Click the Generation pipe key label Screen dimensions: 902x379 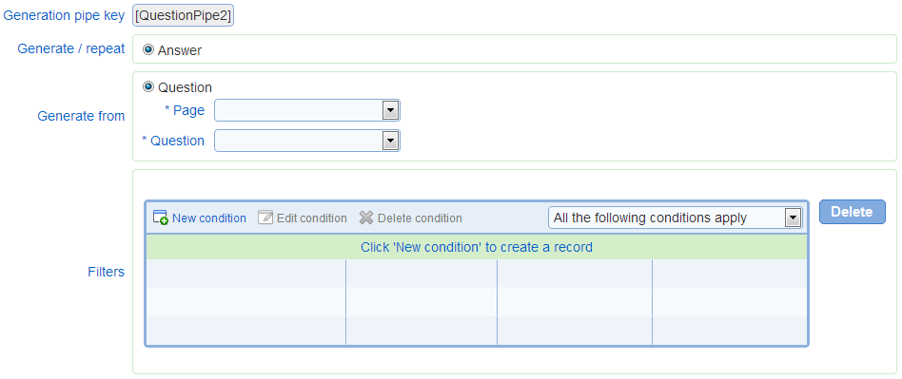[x=64, y=15]
